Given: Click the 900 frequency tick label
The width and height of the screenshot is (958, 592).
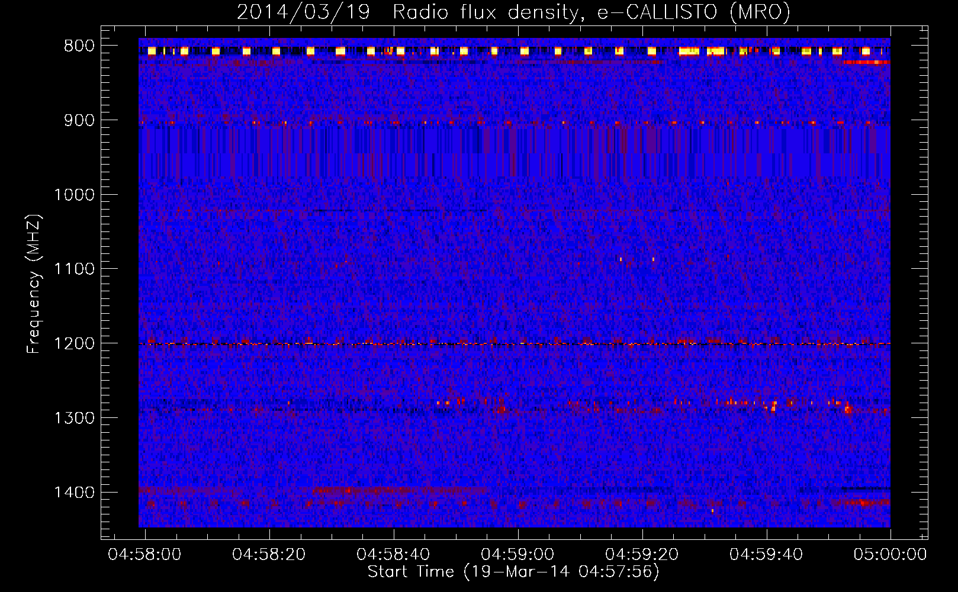Looking at the screenshot, I should (x=79, y=120).
